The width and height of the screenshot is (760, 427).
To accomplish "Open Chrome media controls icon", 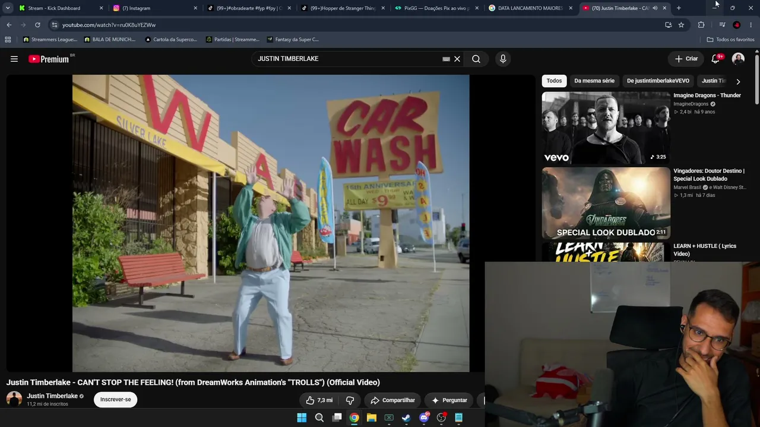I will (722, 25).
